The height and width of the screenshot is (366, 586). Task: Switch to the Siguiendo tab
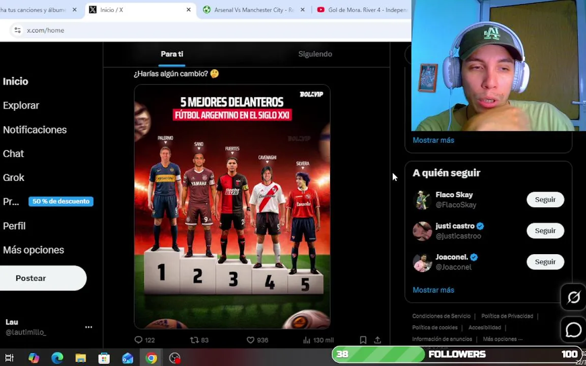[315, 54]
